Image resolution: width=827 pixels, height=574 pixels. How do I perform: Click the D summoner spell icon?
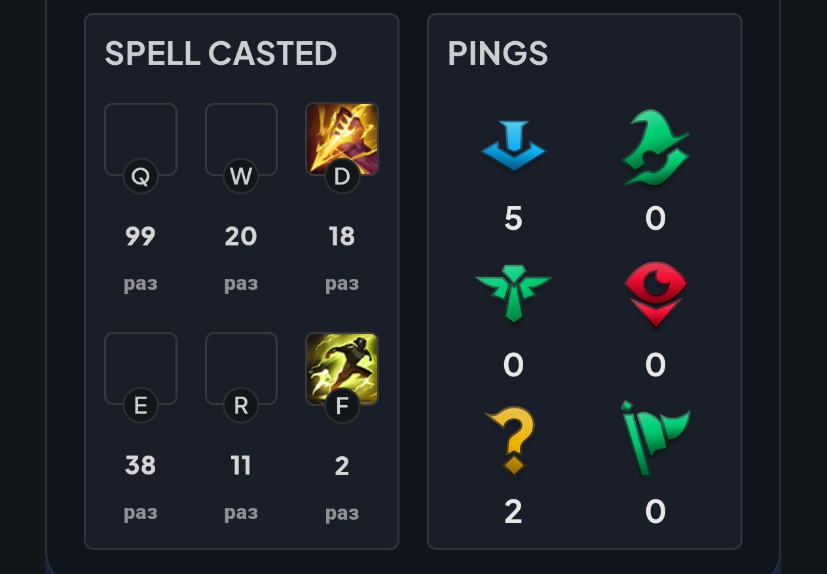click(x=342, y=138)
